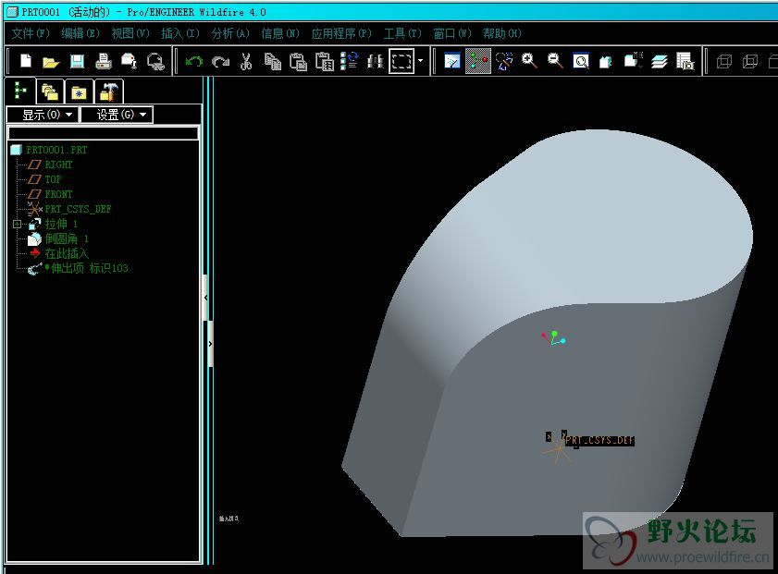Open the 工具(T) menu

pyautogui.click(x=402, y=33)
